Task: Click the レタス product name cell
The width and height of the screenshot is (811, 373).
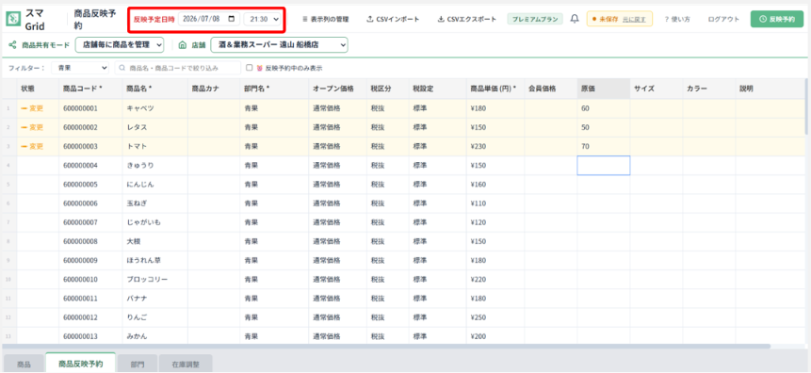Action: [x=154, y=127]
